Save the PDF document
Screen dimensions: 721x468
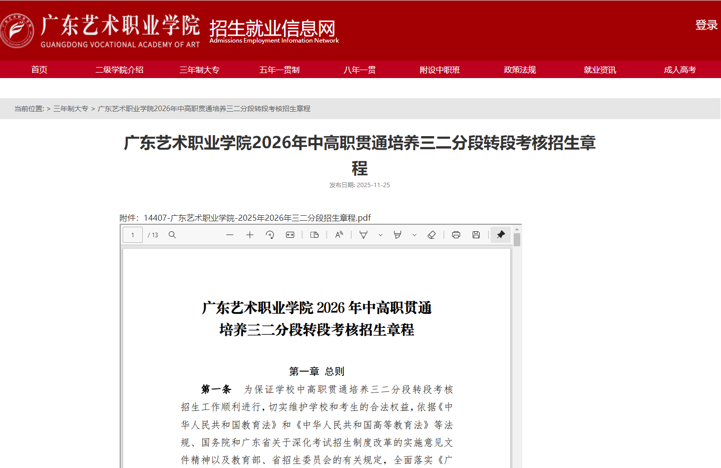476,234
